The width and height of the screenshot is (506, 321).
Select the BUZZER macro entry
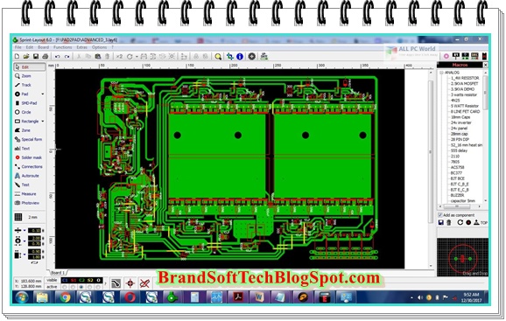(x=458, y=195)
